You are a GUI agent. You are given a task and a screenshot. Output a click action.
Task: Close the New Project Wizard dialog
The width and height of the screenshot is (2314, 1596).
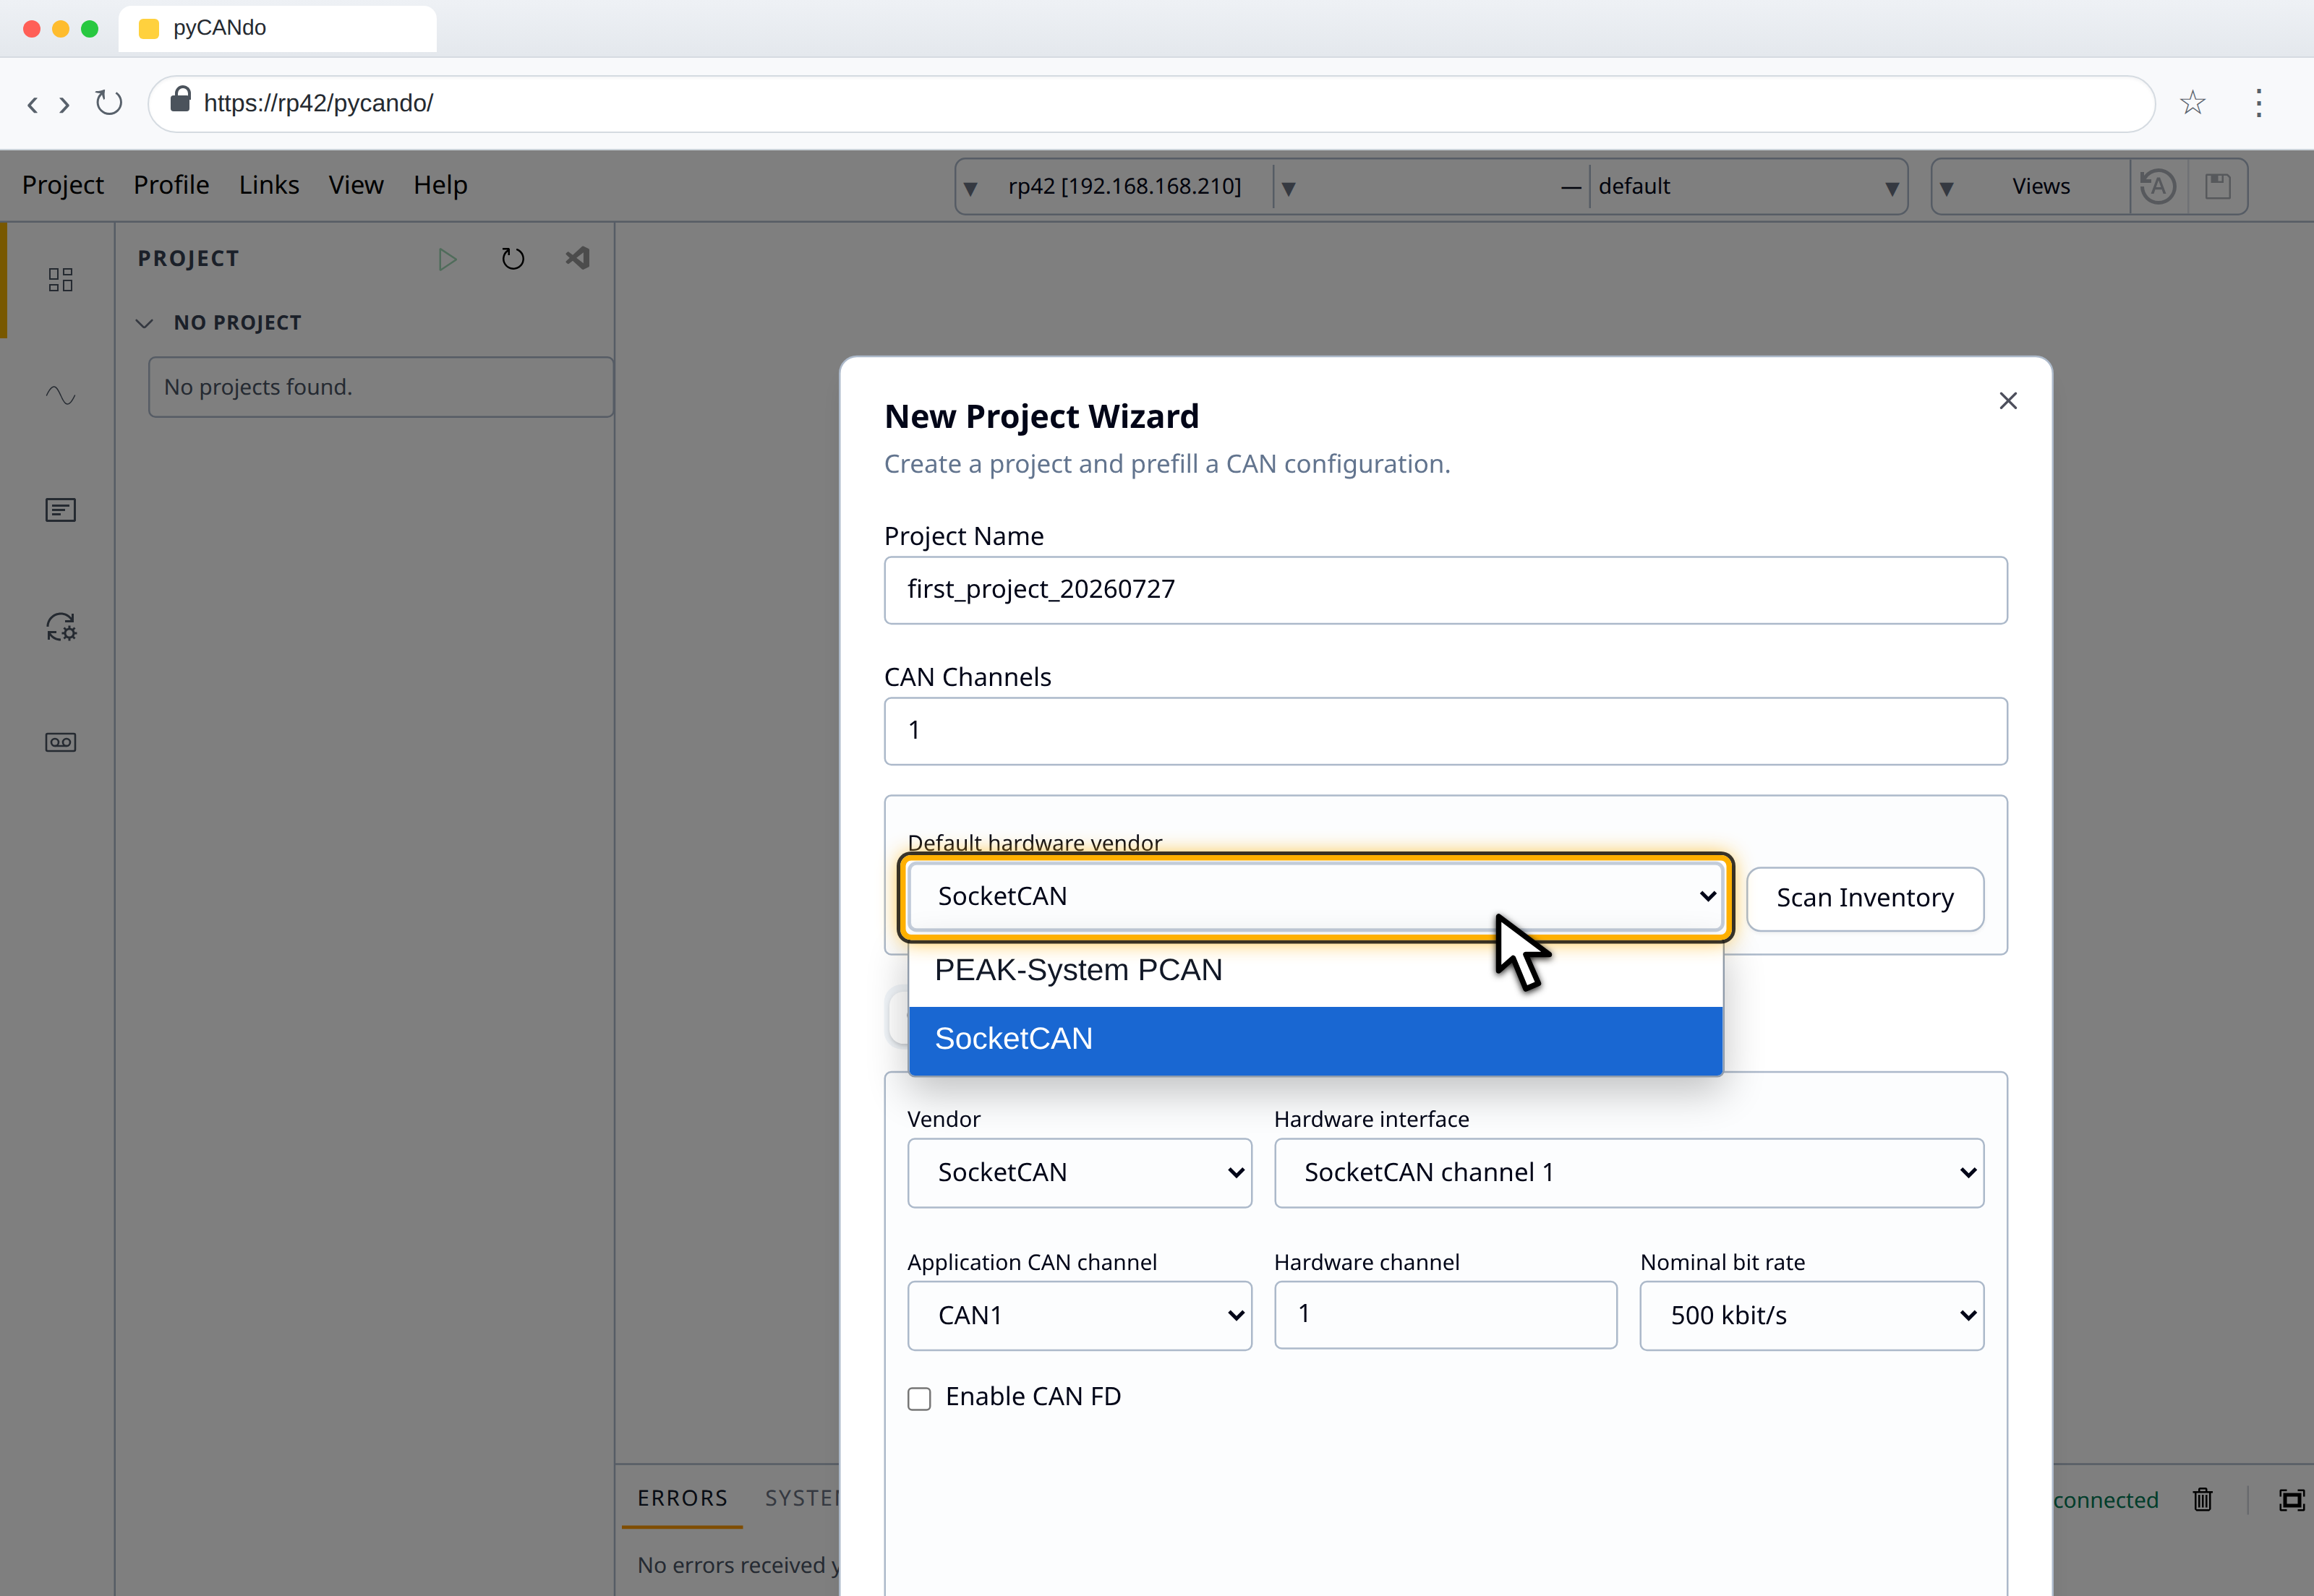point(2008,401)
